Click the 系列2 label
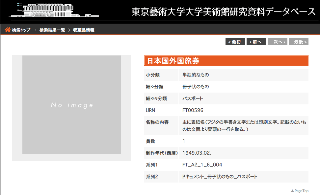Screen dimensions: 320x195 pyautogui.click(x=152, y=177)
